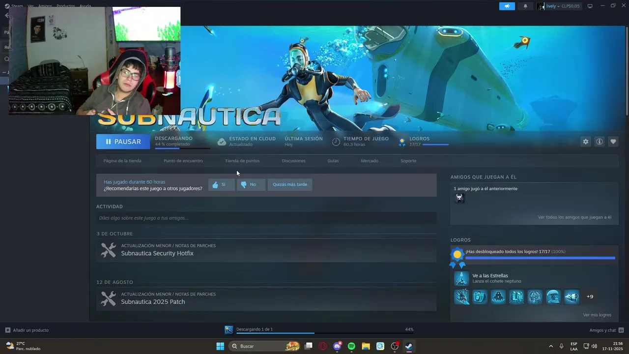Select the habitat silhouette achievement icon

[498, 297]
